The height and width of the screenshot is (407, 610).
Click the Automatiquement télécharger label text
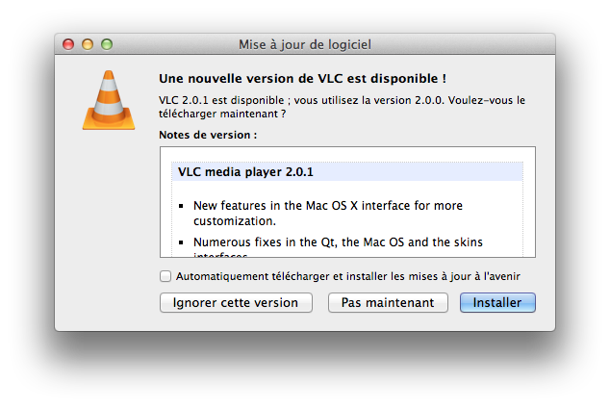[347, 276]
